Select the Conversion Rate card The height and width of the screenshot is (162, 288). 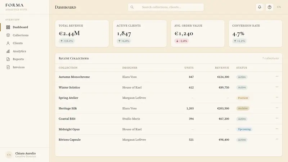pyautogui.click(x=255, y=33)
